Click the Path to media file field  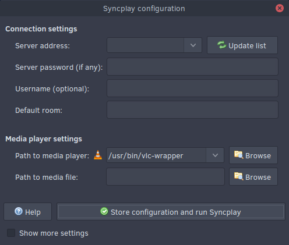[x=165, y=177]
